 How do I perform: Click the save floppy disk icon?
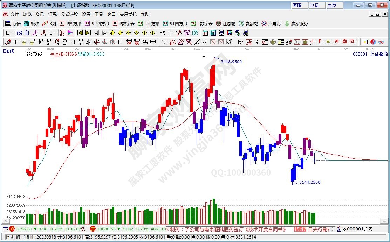[x=230, y=33]
